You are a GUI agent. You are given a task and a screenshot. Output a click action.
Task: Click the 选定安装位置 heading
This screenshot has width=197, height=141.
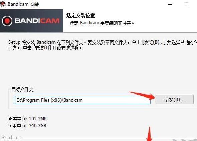pos(80,15)
